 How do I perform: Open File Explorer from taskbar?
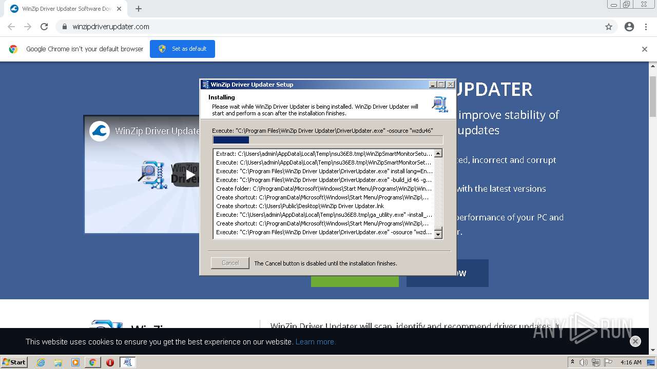pyautogui.click(x=58, y=362)
